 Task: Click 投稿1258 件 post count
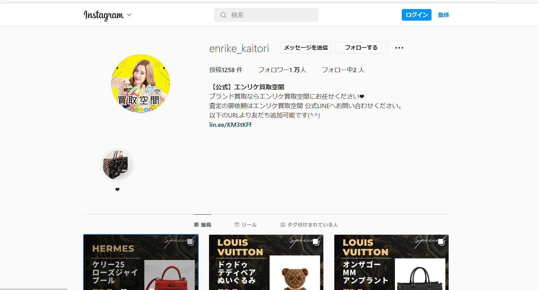coord(226,70)
